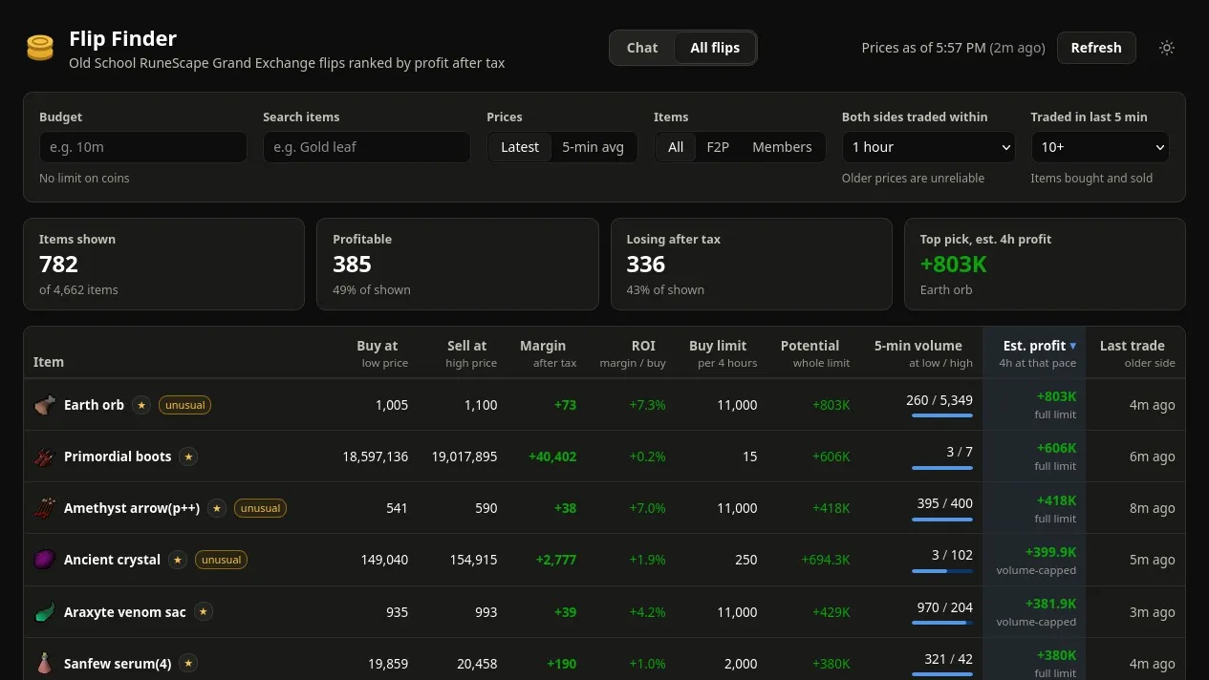Screen dimensions: 1209x680
Task: Click Earth orb ROI value +7.3%
Action: (x=647, y=405)
